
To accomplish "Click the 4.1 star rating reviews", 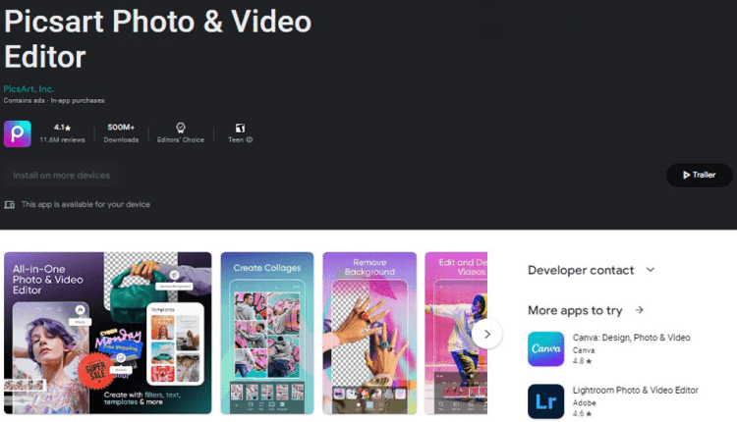I will point(62,132).
